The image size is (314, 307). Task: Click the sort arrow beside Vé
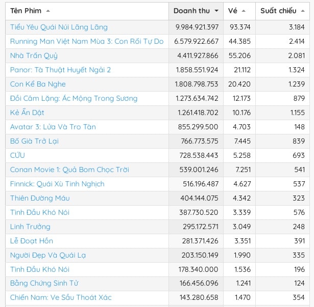(x=244, y=11)
